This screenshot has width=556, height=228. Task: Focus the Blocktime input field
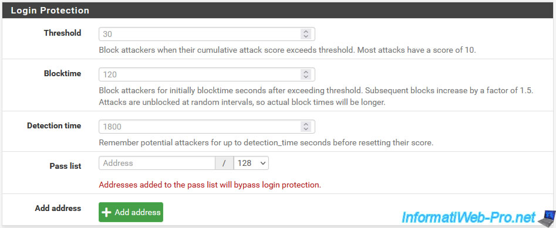(207, 74)
